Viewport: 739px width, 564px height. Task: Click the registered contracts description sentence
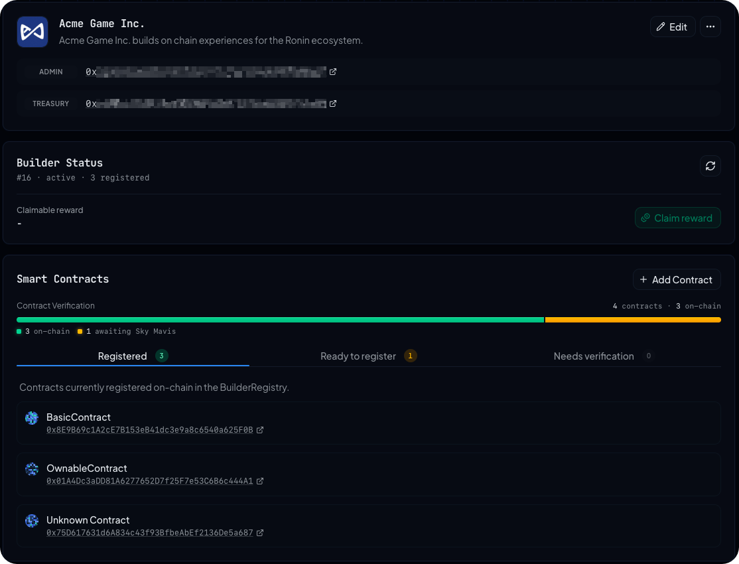(154, 388)
